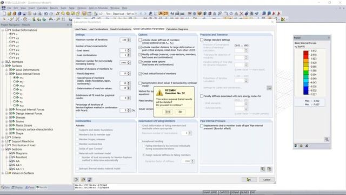Click the Undo arrow icon
Viewport: 346px width, 195px height.
pos(46,14)
